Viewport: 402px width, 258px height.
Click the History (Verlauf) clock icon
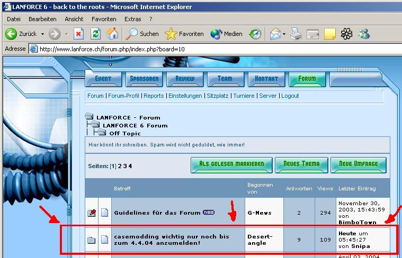(255, 34)
